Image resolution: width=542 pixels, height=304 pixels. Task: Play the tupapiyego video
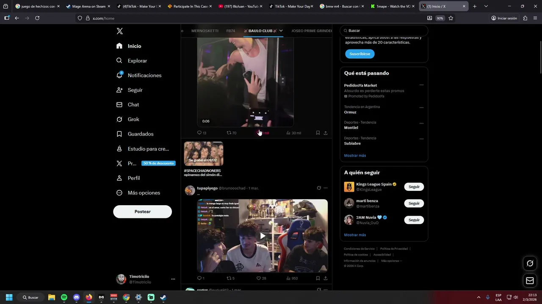[262, 236]
